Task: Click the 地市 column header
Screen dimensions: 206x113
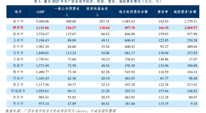Action: (18, 12)
